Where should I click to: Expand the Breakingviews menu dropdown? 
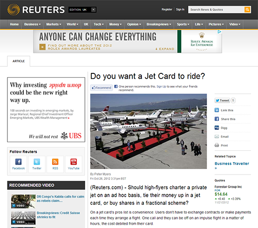[x=159, y=24]
